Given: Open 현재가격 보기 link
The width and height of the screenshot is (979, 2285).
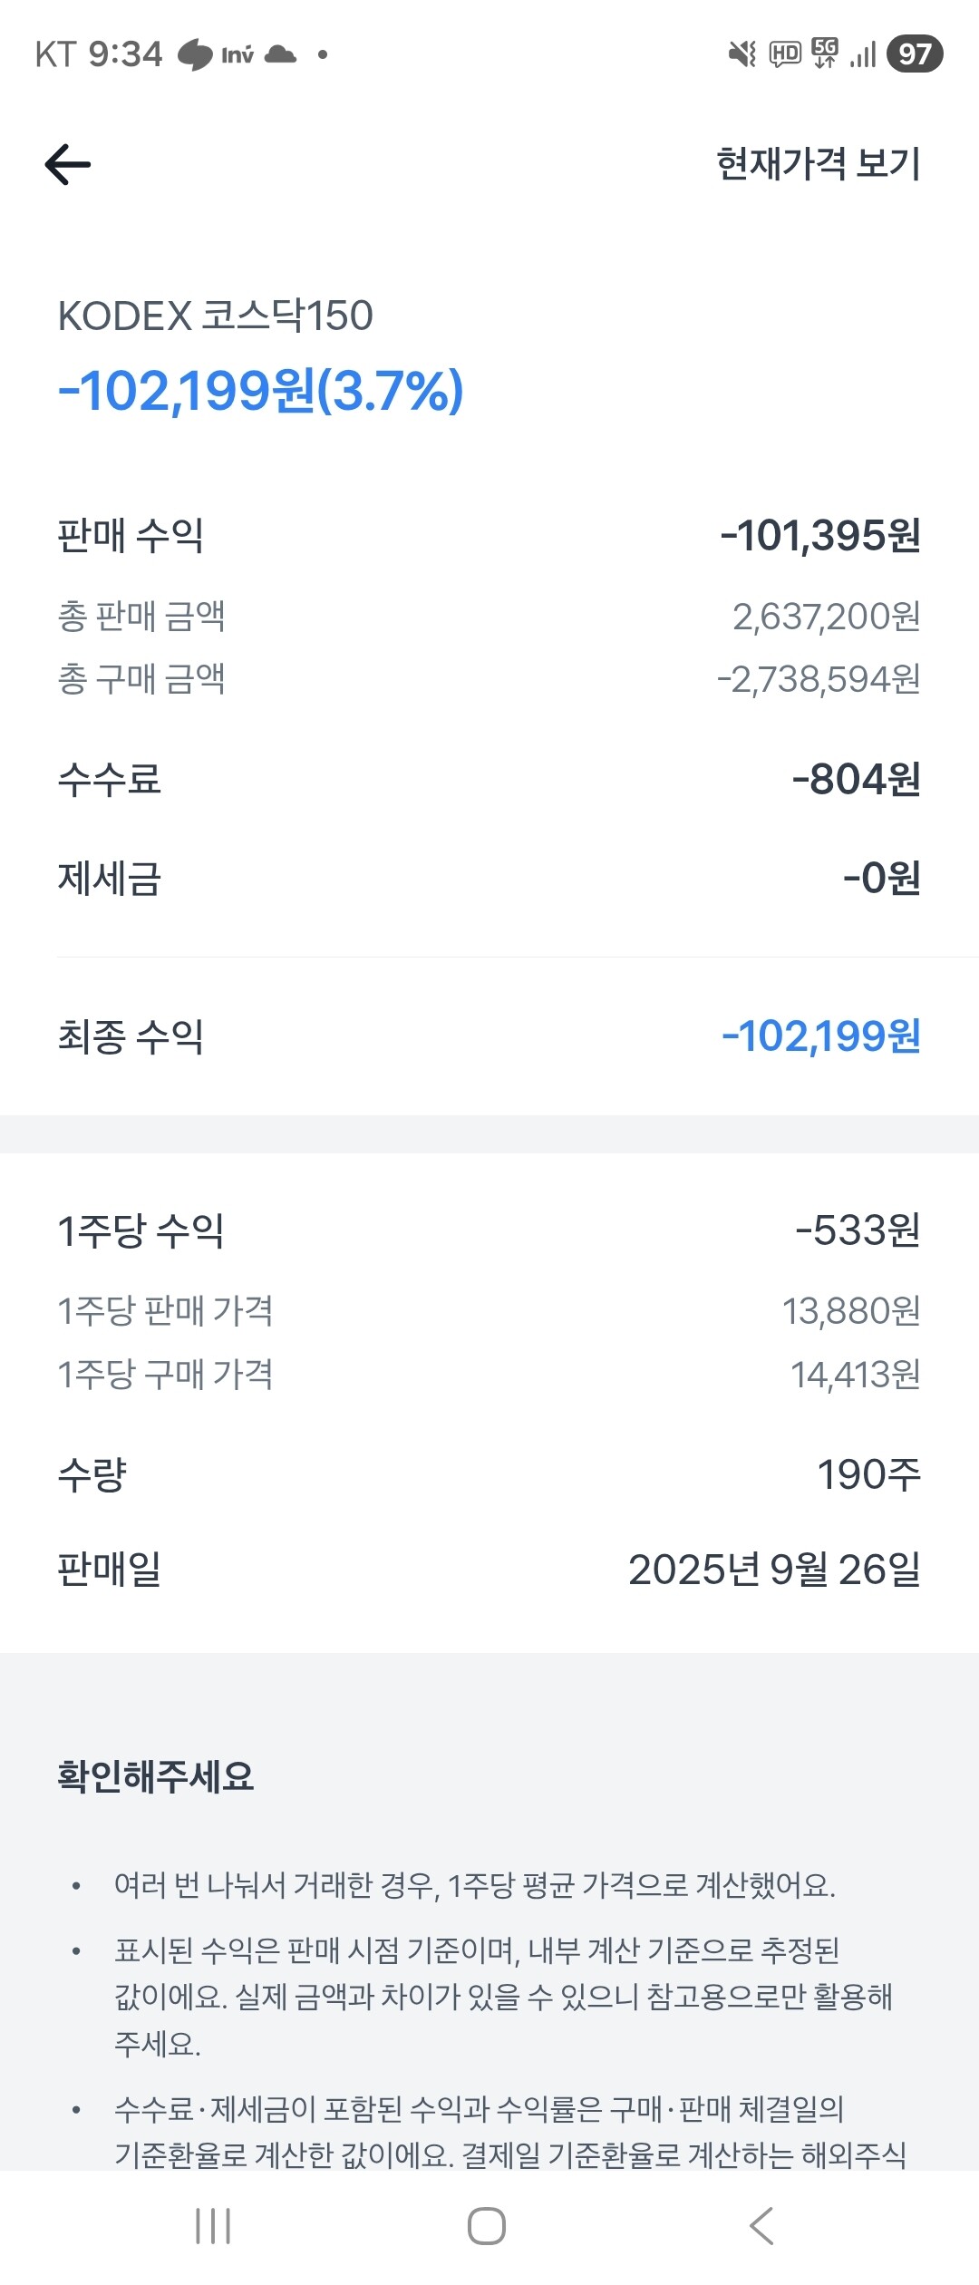Looking at the screenshot, I should [x=818, y=164].
